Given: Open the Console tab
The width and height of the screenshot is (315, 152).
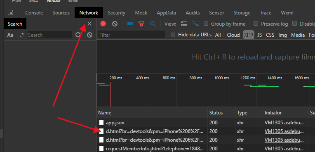Looking at the screenshot, I should click(34, 13).
